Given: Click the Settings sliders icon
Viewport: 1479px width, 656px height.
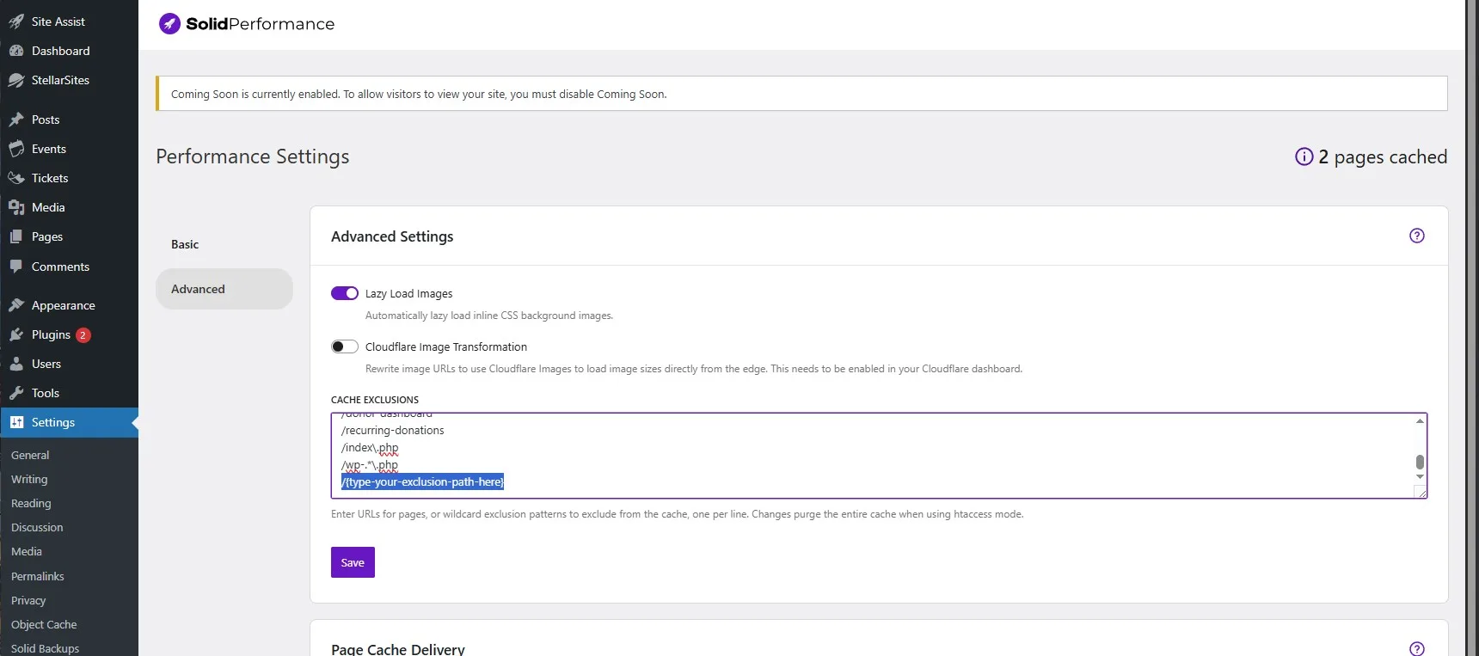Looking at the screenshot, I should (16, 422).
